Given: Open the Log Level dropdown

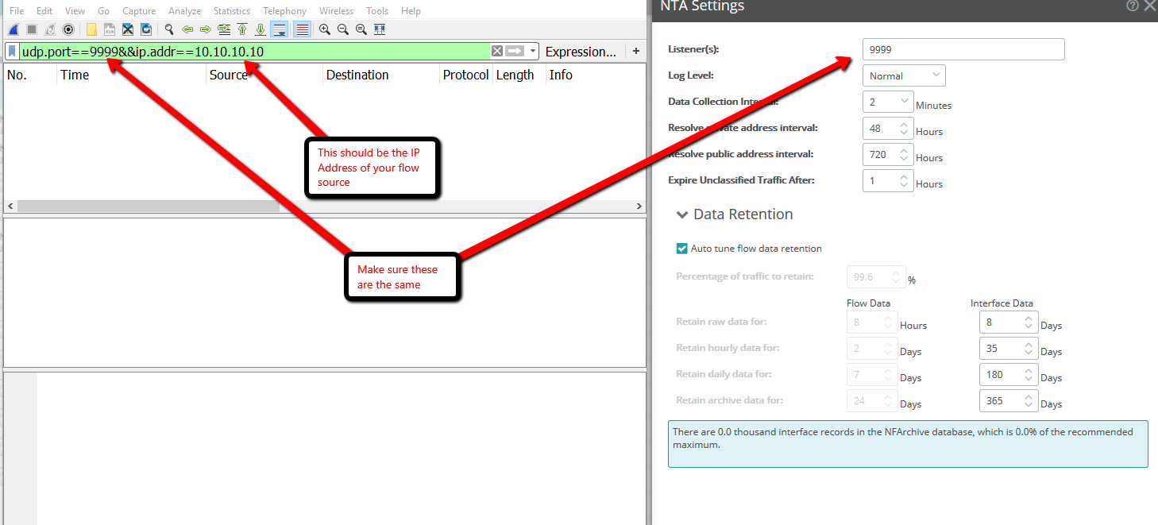Looking at the screenshot, I should [x=904, y=75].
